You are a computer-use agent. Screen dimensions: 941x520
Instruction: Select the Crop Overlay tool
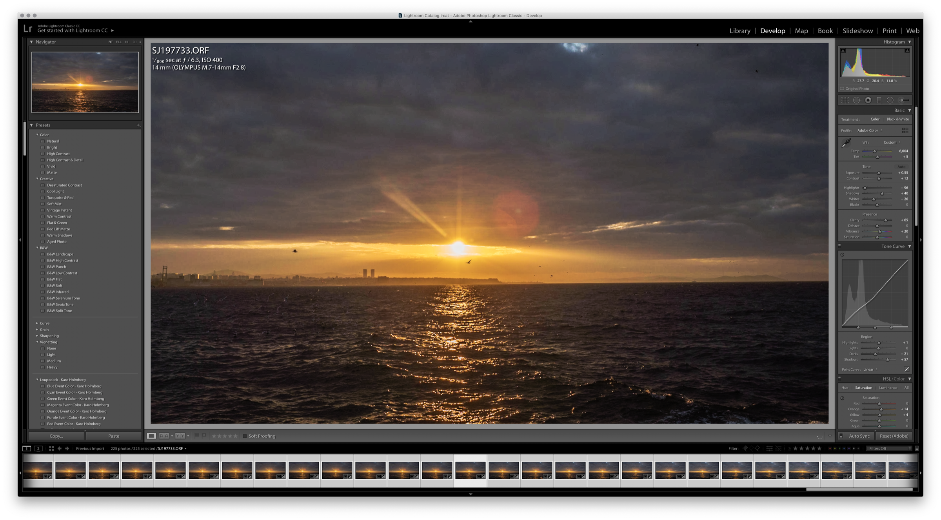click(x=845, y=100)
